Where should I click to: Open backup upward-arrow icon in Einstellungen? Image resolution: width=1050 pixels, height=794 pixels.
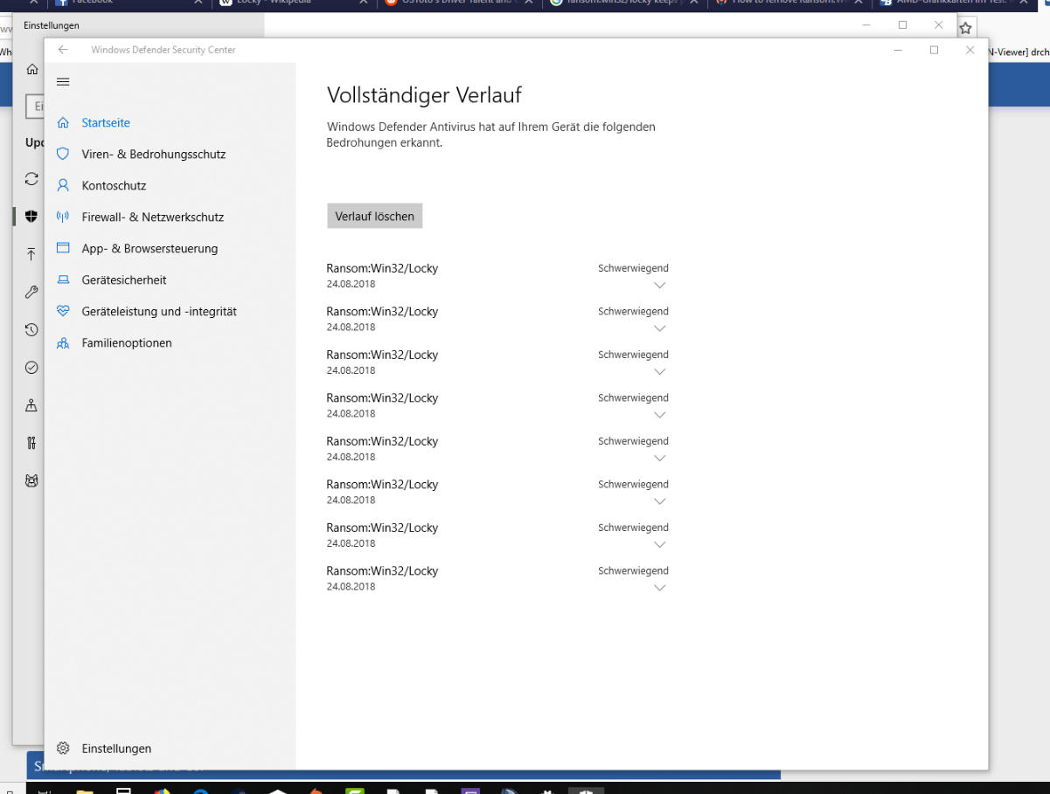tap(31, 254)
